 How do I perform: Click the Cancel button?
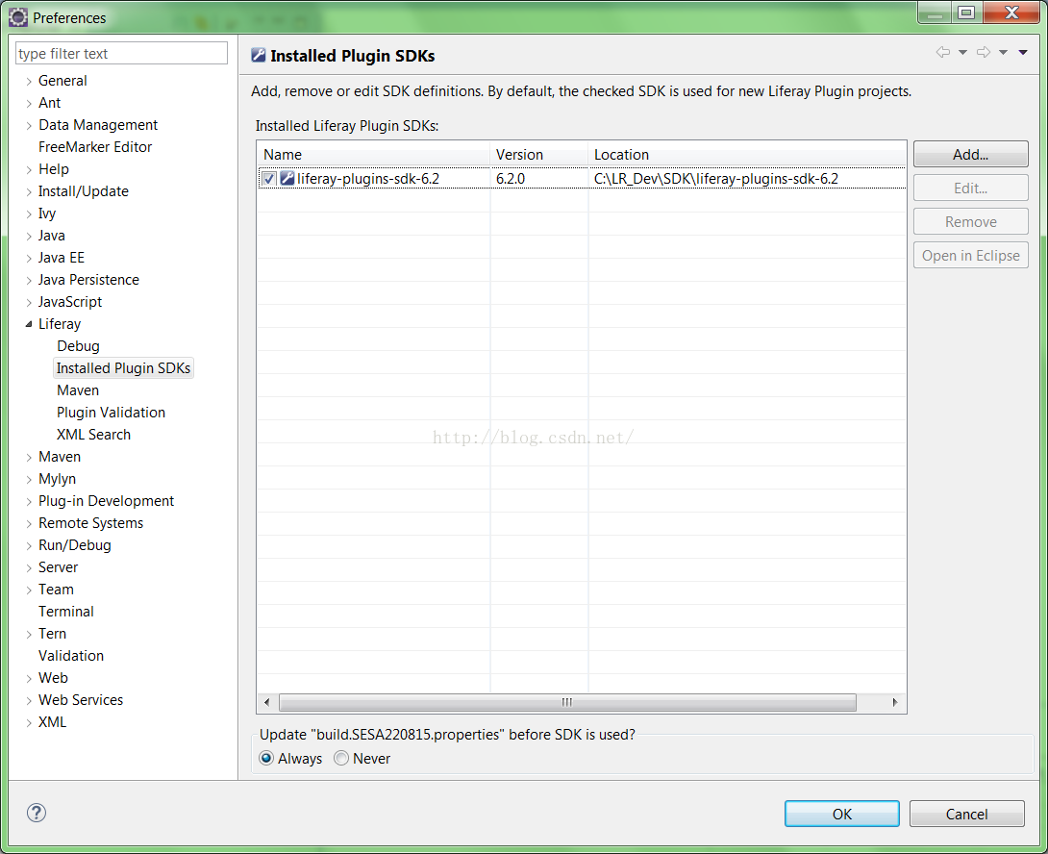pyautogui.click(x=966, y=814)
